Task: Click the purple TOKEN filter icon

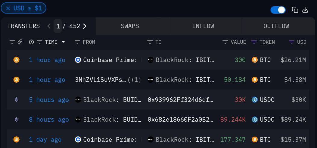Action: [x=254, y=42]
